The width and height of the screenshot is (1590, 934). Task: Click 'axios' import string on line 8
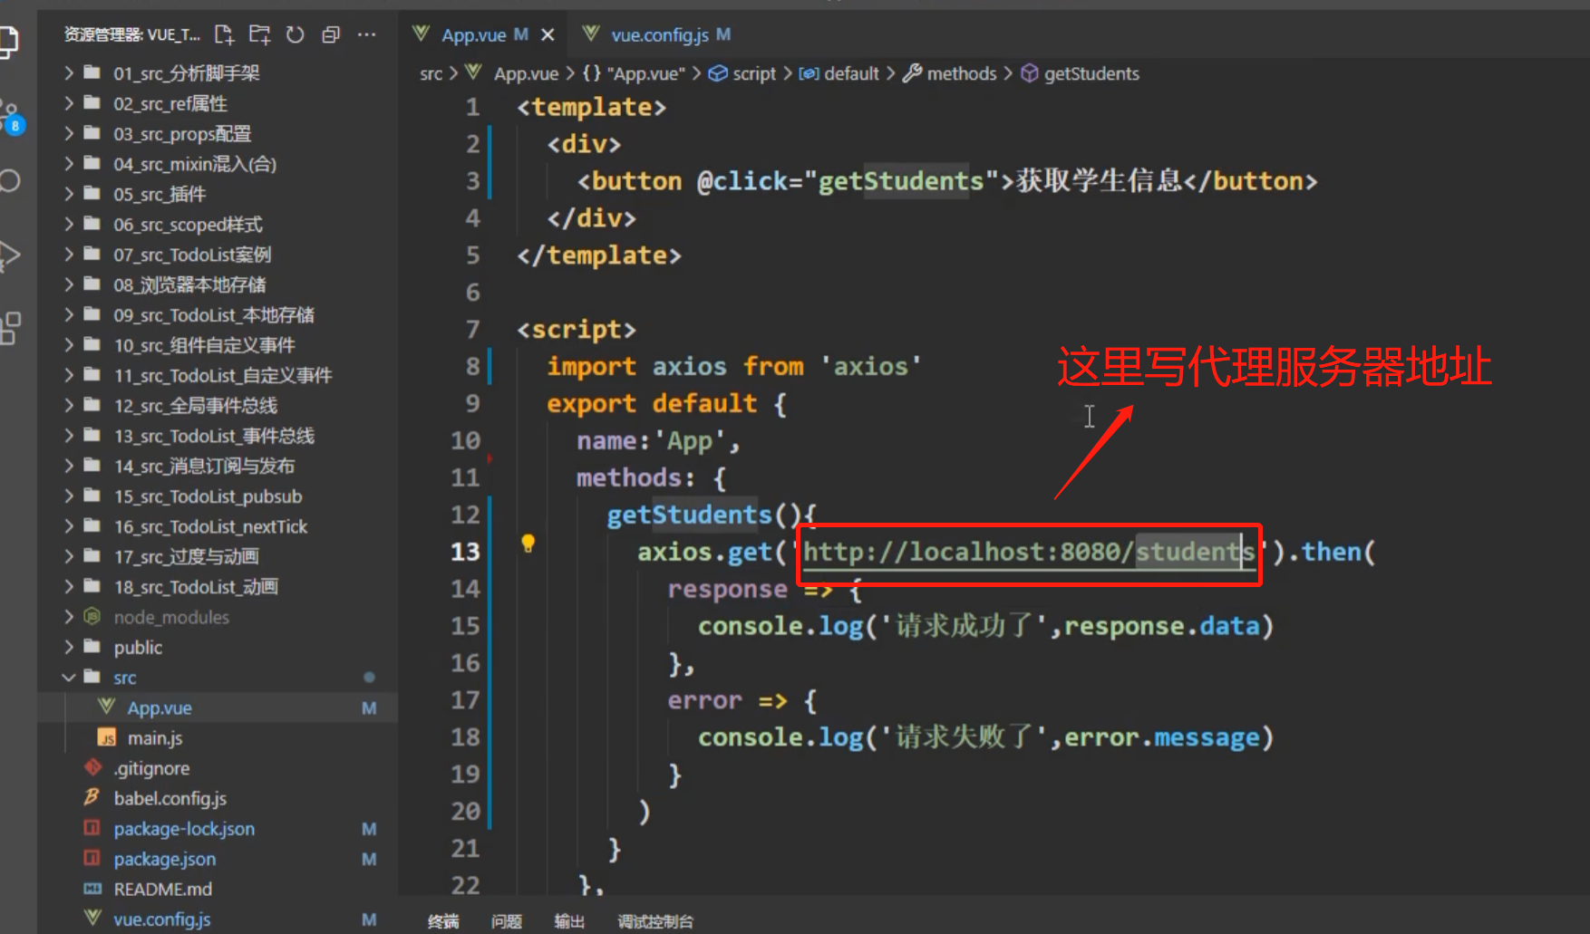coord(871,366)
